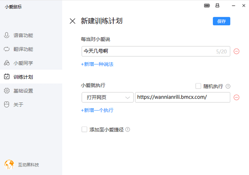Screen dimensions: 249x175
Task: Close the 小爱鼠标 window
Action: coord(244,5)
